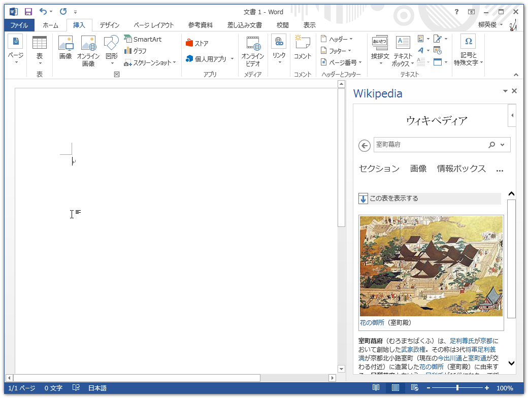This screenshot has width=528, height=398.
Task: Add a comment using the コメント icon
Action: pyautogui.click(x=303, y=49)
